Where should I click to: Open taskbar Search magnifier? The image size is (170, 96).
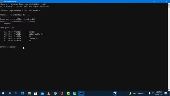[10, 93]
